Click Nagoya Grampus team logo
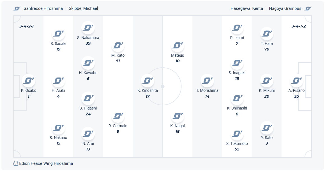This screenshot has width=325, height=171. tap(308, 8)
